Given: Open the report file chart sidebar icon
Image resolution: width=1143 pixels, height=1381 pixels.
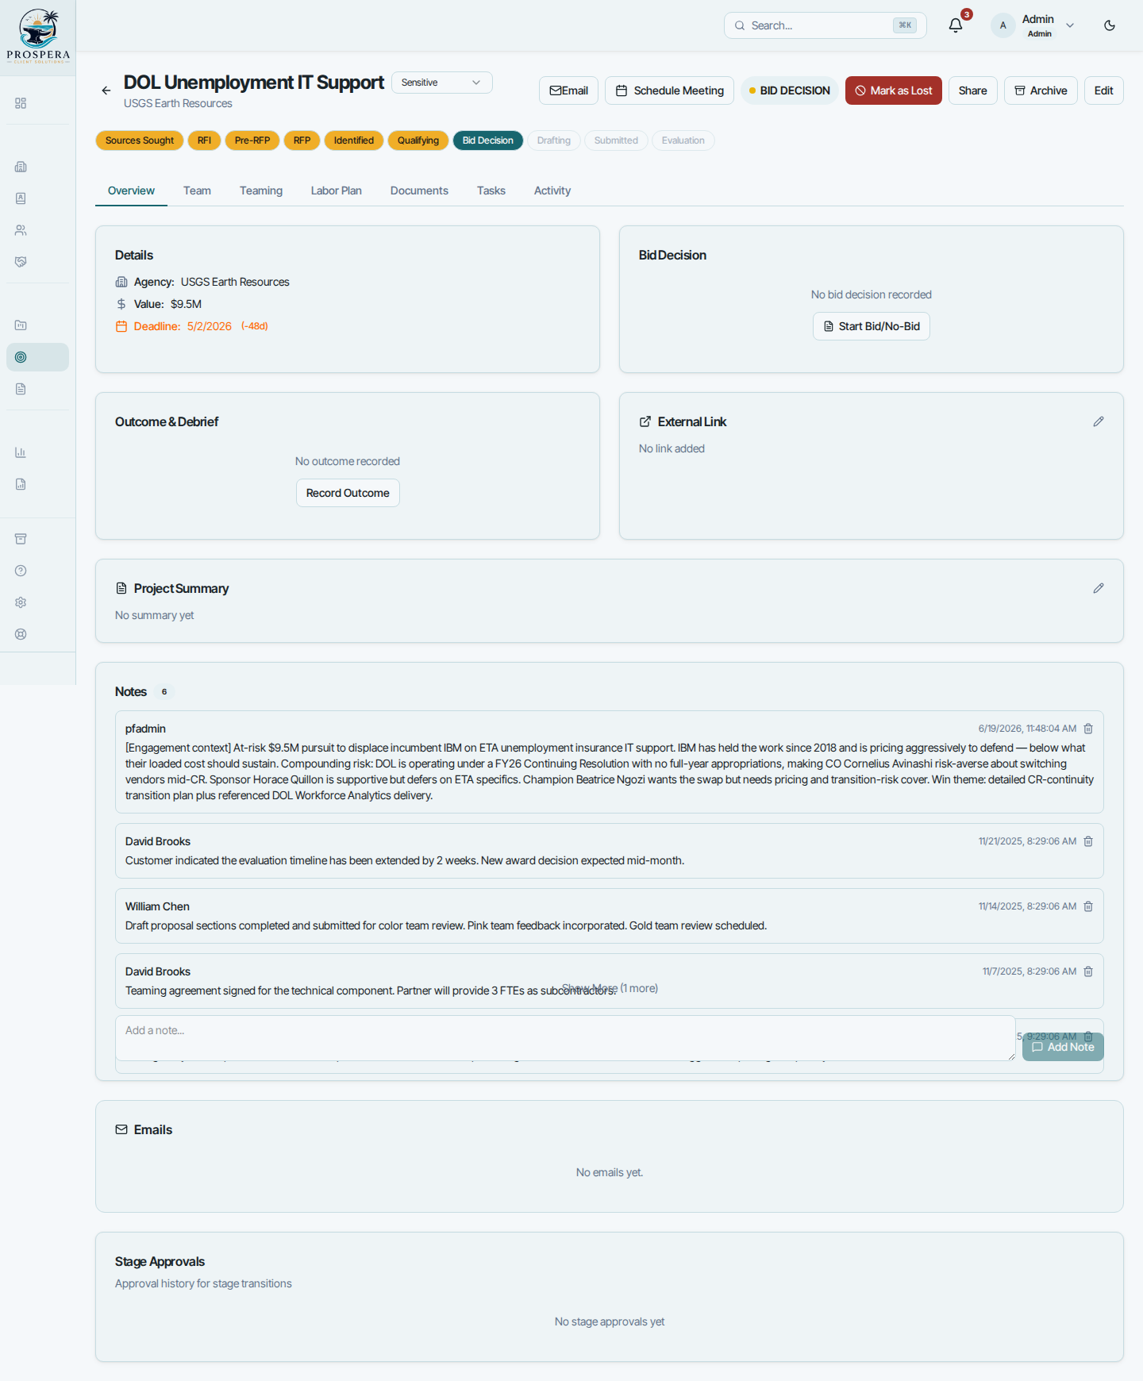Looking at the screenshot, I should coord(21,484).
